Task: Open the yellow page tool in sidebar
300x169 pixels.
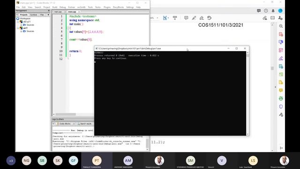Action: click(281, 83)
